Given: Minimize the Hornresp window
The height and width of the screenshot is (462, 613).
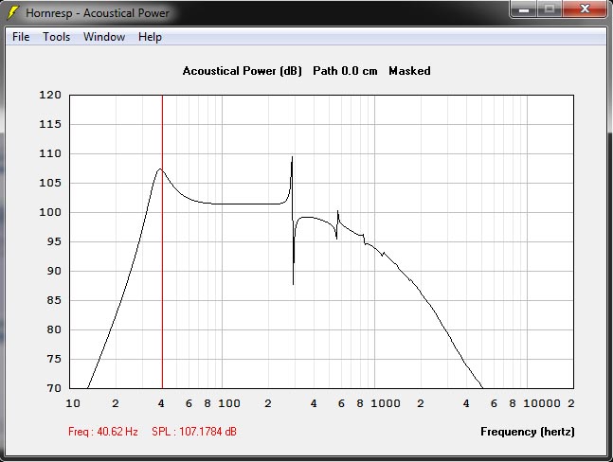Looking at the screenshot, I should pos(524,9).
